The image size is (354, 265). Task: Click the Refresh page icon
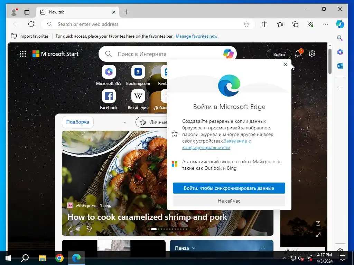31,24
